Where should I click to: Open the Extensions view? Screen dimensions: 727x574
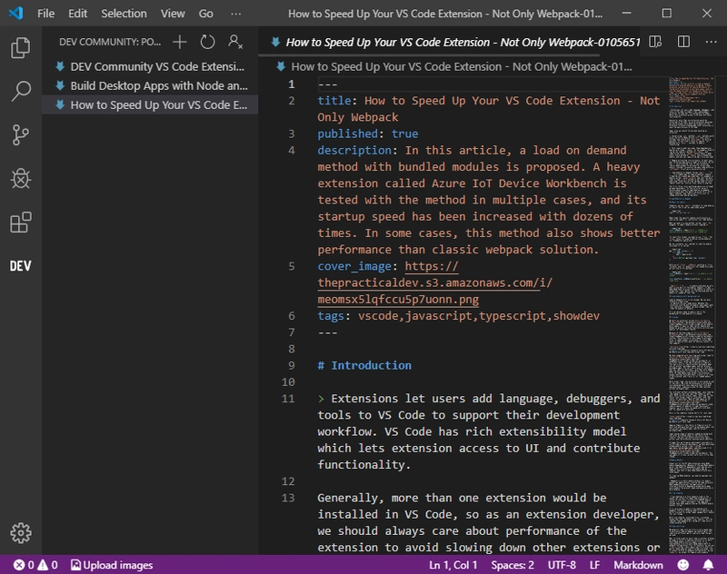click(20, 223)
